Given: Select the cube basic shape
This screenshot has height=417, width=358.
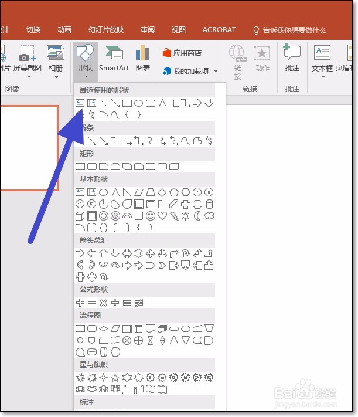Looking at the screenshot, I should pyautogui.click(x=80, y=216).
